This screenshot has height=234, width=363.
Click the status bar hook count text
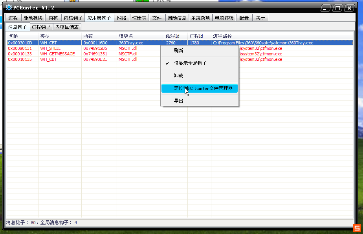tap(42, 223)
